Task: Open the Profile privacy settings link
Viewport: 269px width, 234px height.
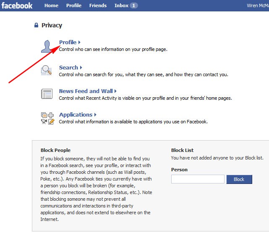Action: [68, 42]
